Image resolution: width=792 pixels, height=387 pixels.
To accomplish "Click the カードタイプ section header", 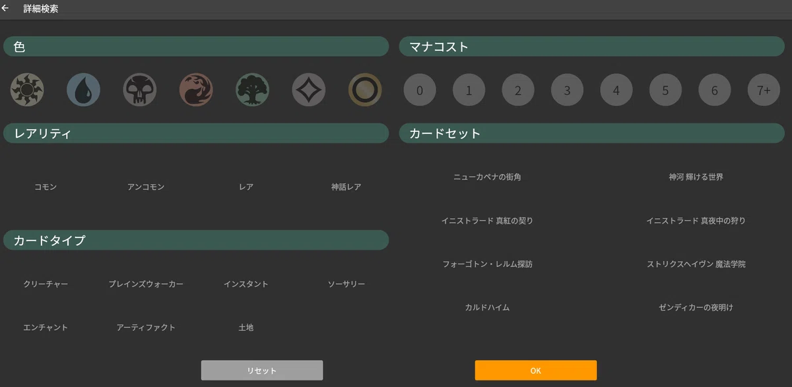I will [196, 241].
